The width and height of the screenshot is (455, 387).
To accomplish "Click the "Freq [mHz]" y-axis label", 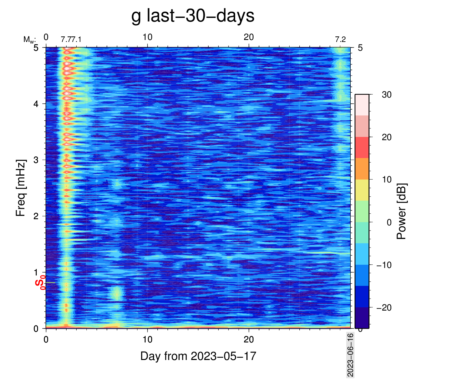I will tap(20, 188).
